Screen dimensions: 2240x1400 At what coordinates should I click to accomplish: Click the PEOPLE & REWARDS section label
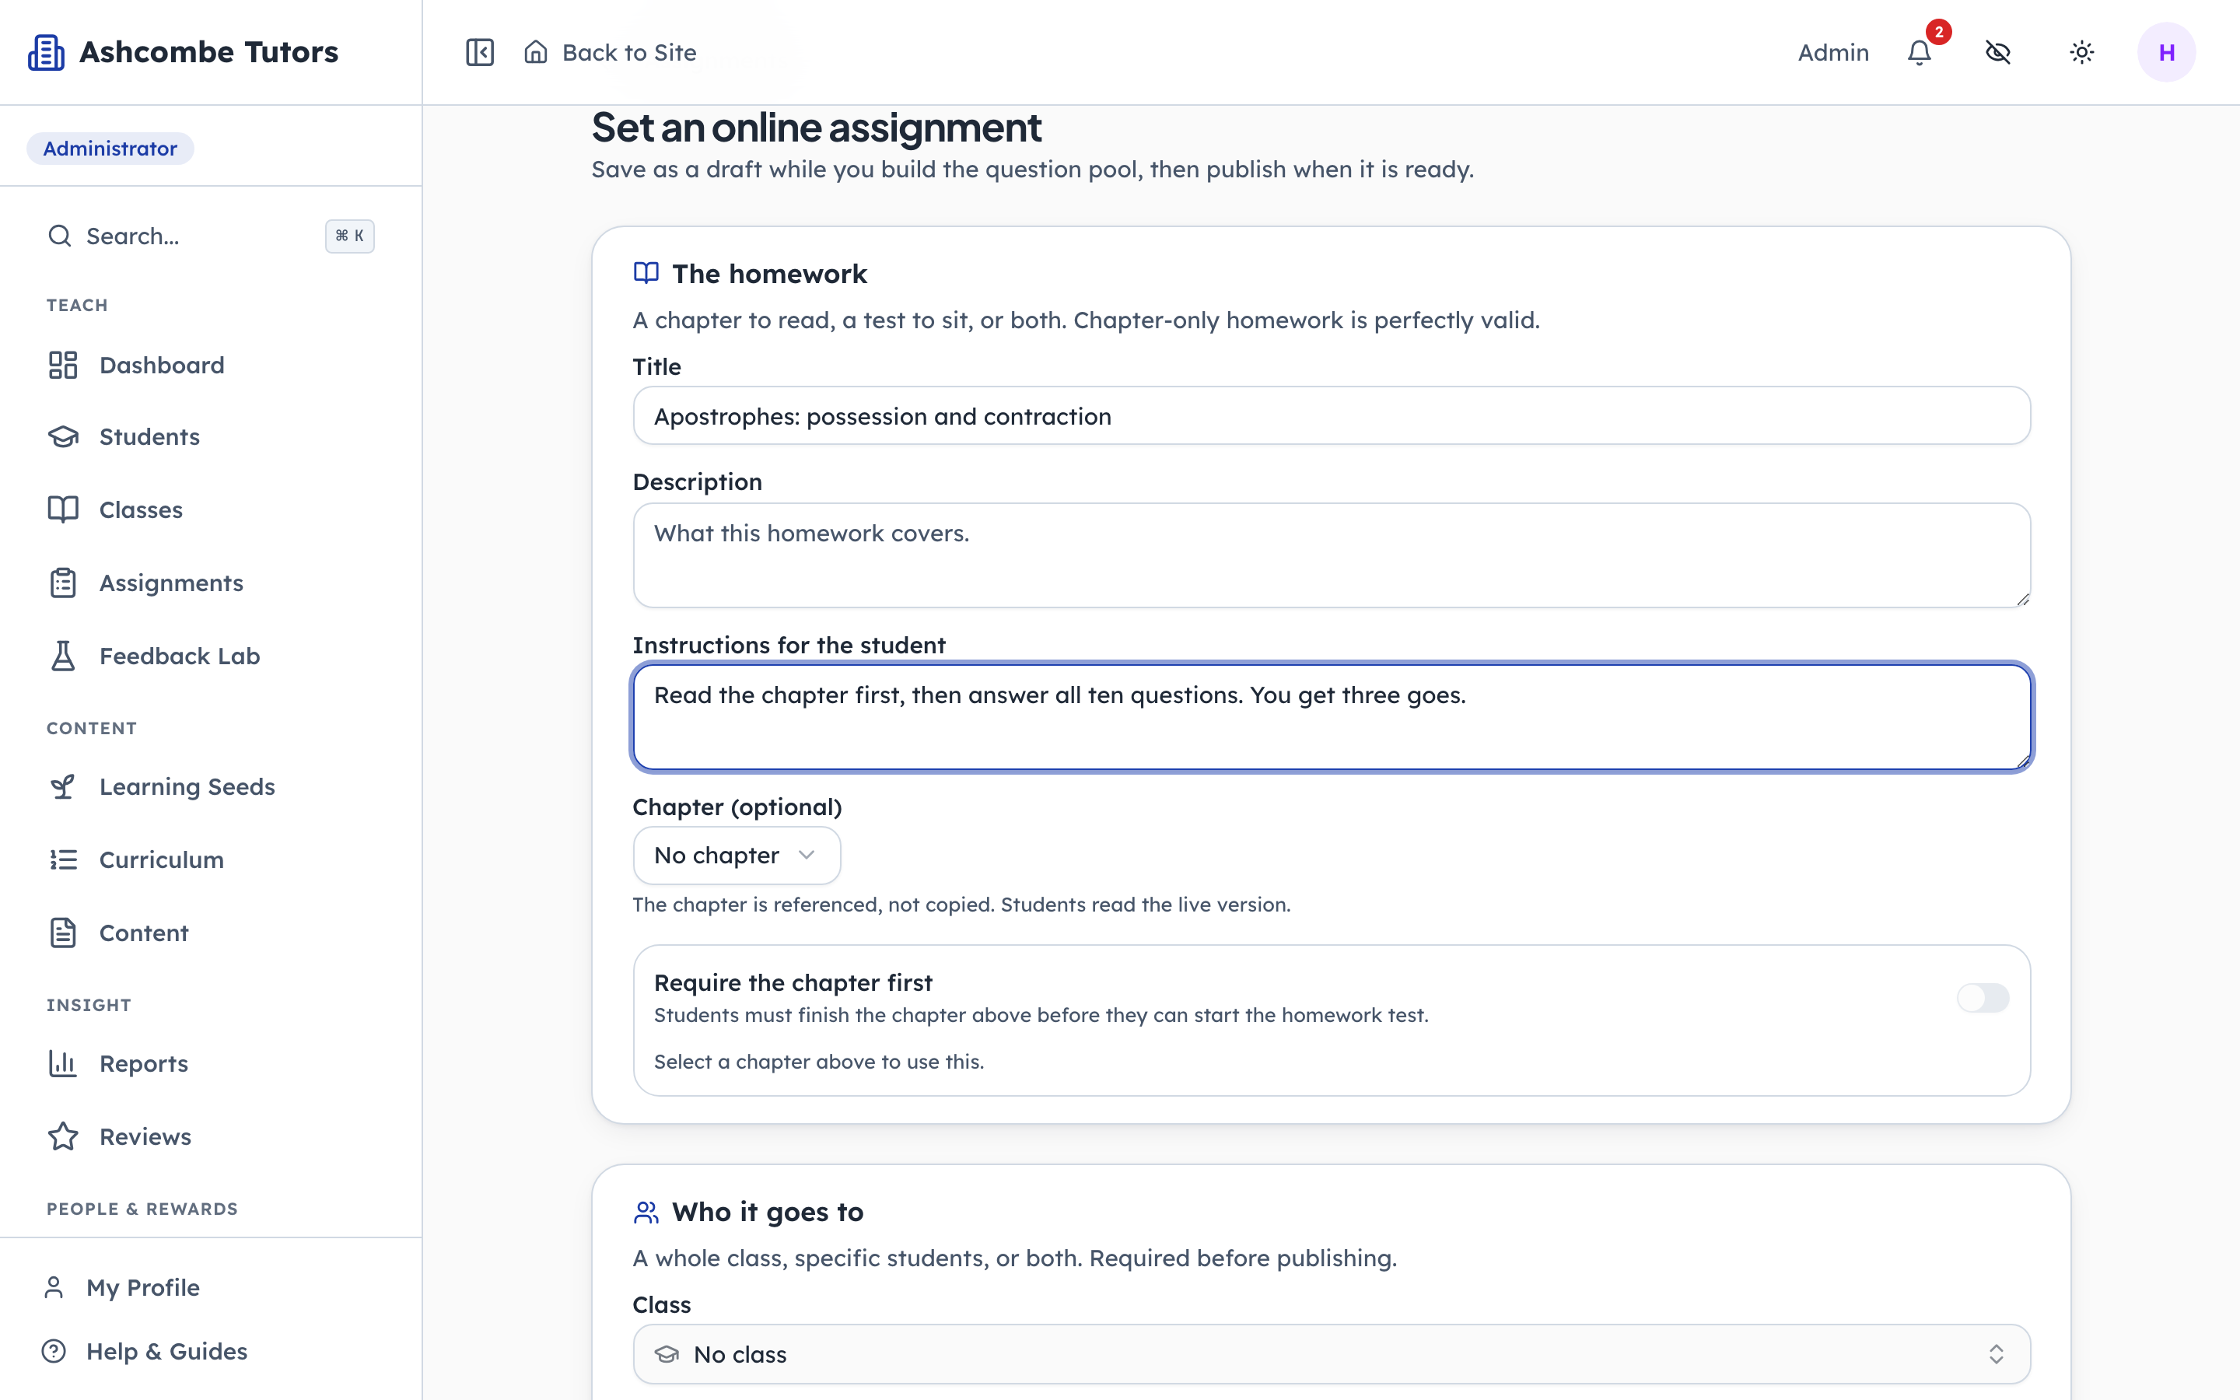click(x=142, y=1209)
